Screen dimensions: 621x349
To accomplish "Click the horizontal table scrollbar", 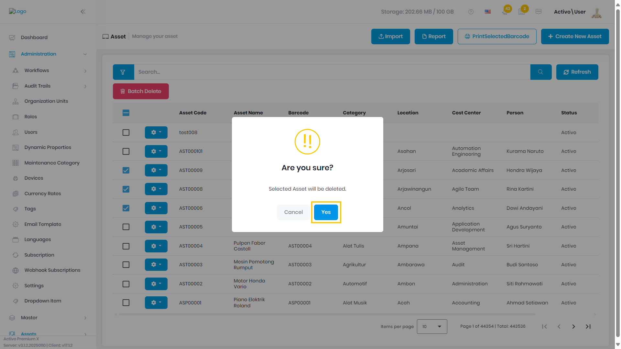I will (x=327, y=314).
